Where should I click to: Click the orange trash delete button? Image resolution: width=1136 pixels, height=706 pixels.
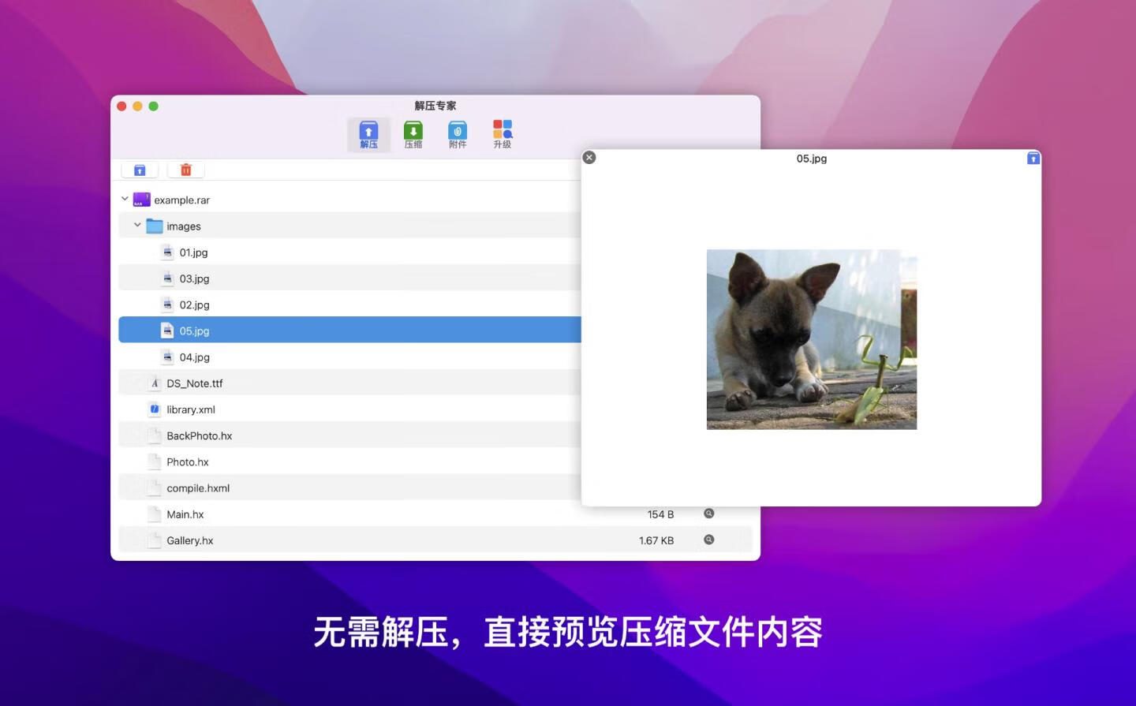click(186, 170)
